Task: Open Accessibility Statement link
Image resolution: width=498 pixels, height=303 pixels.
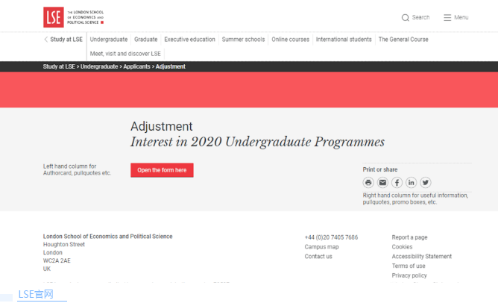Action: point(421,257)
